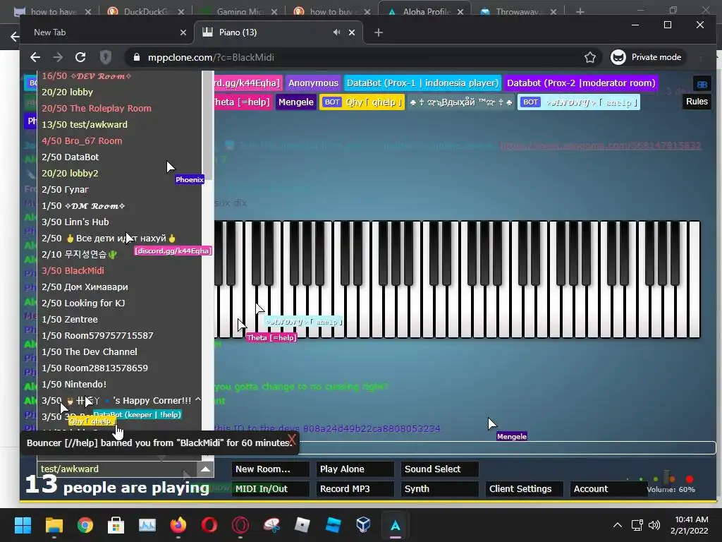Open the clock showing 10:41 AM
Image resolution: width=722 pixels, height=542 pixels.
click(x=689, y=525)
